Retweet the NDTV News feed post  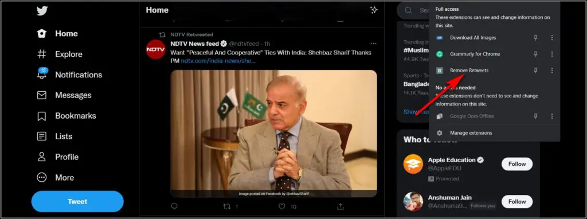click(227, 206)
